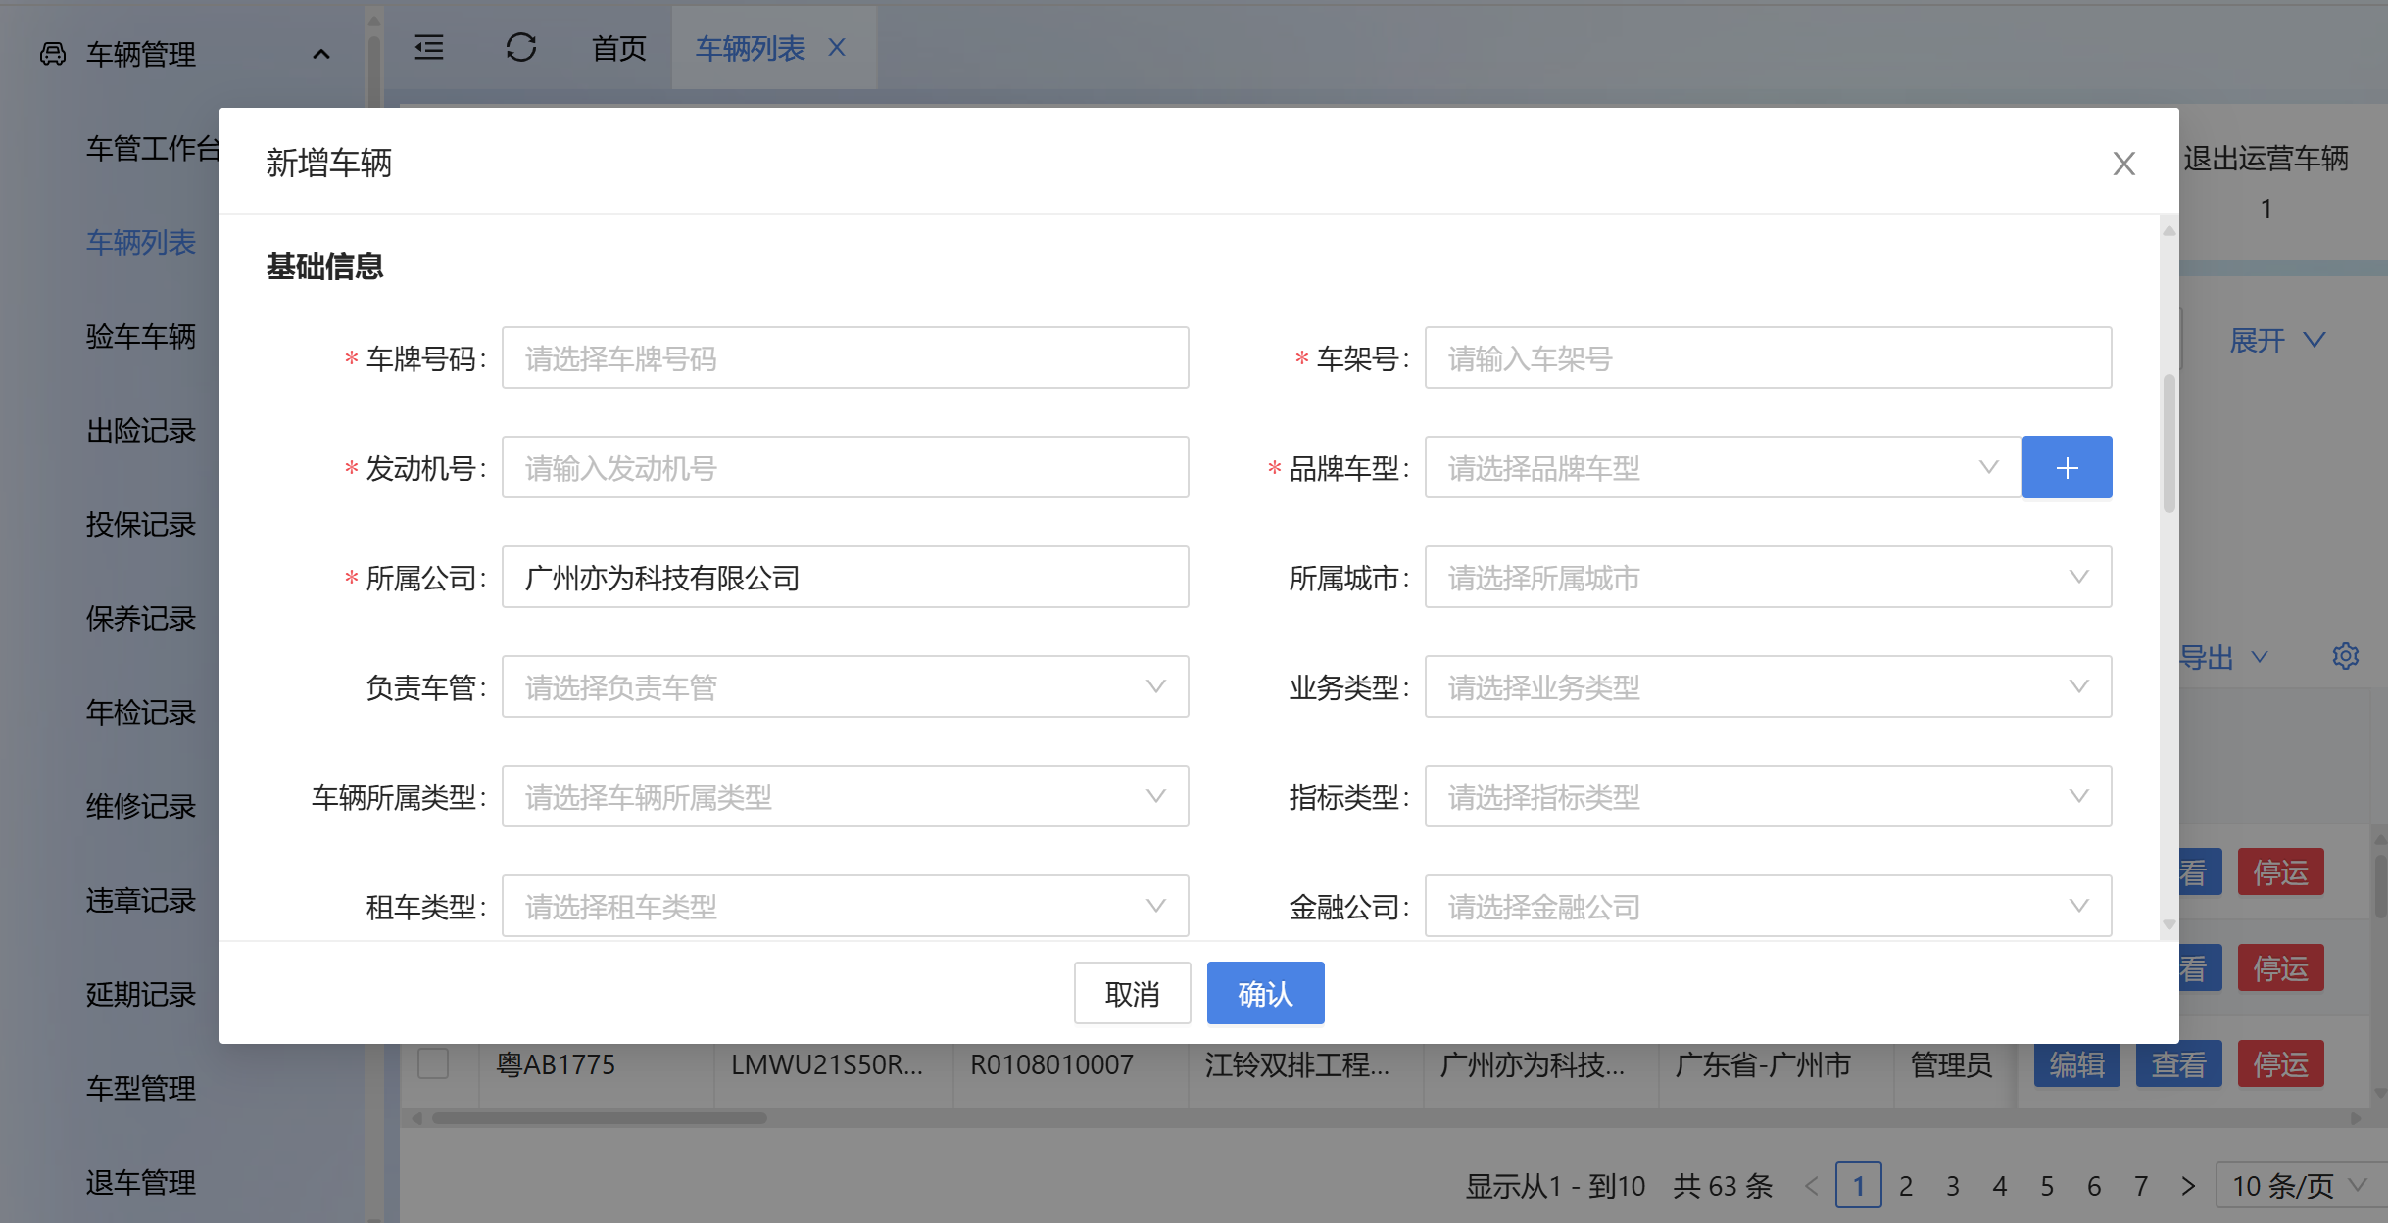
Task: Focus the 车架号 input field
Action: (1767, 358)
